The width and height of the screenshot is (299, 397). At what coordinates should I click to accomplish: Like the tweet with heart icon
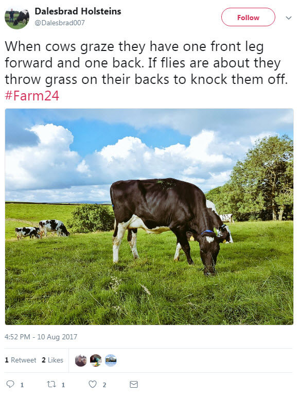click(x=93, y=384)
